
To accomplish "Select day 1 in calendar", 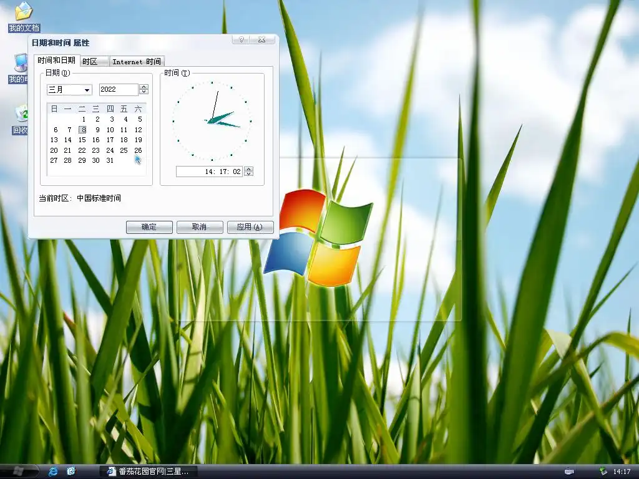I will click(84, 119).
